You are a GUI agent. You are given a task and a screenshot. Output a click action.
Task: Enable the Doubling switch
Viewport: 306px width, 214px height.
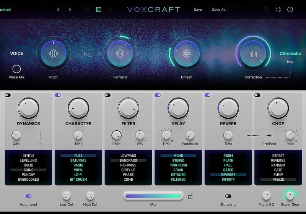228,196
